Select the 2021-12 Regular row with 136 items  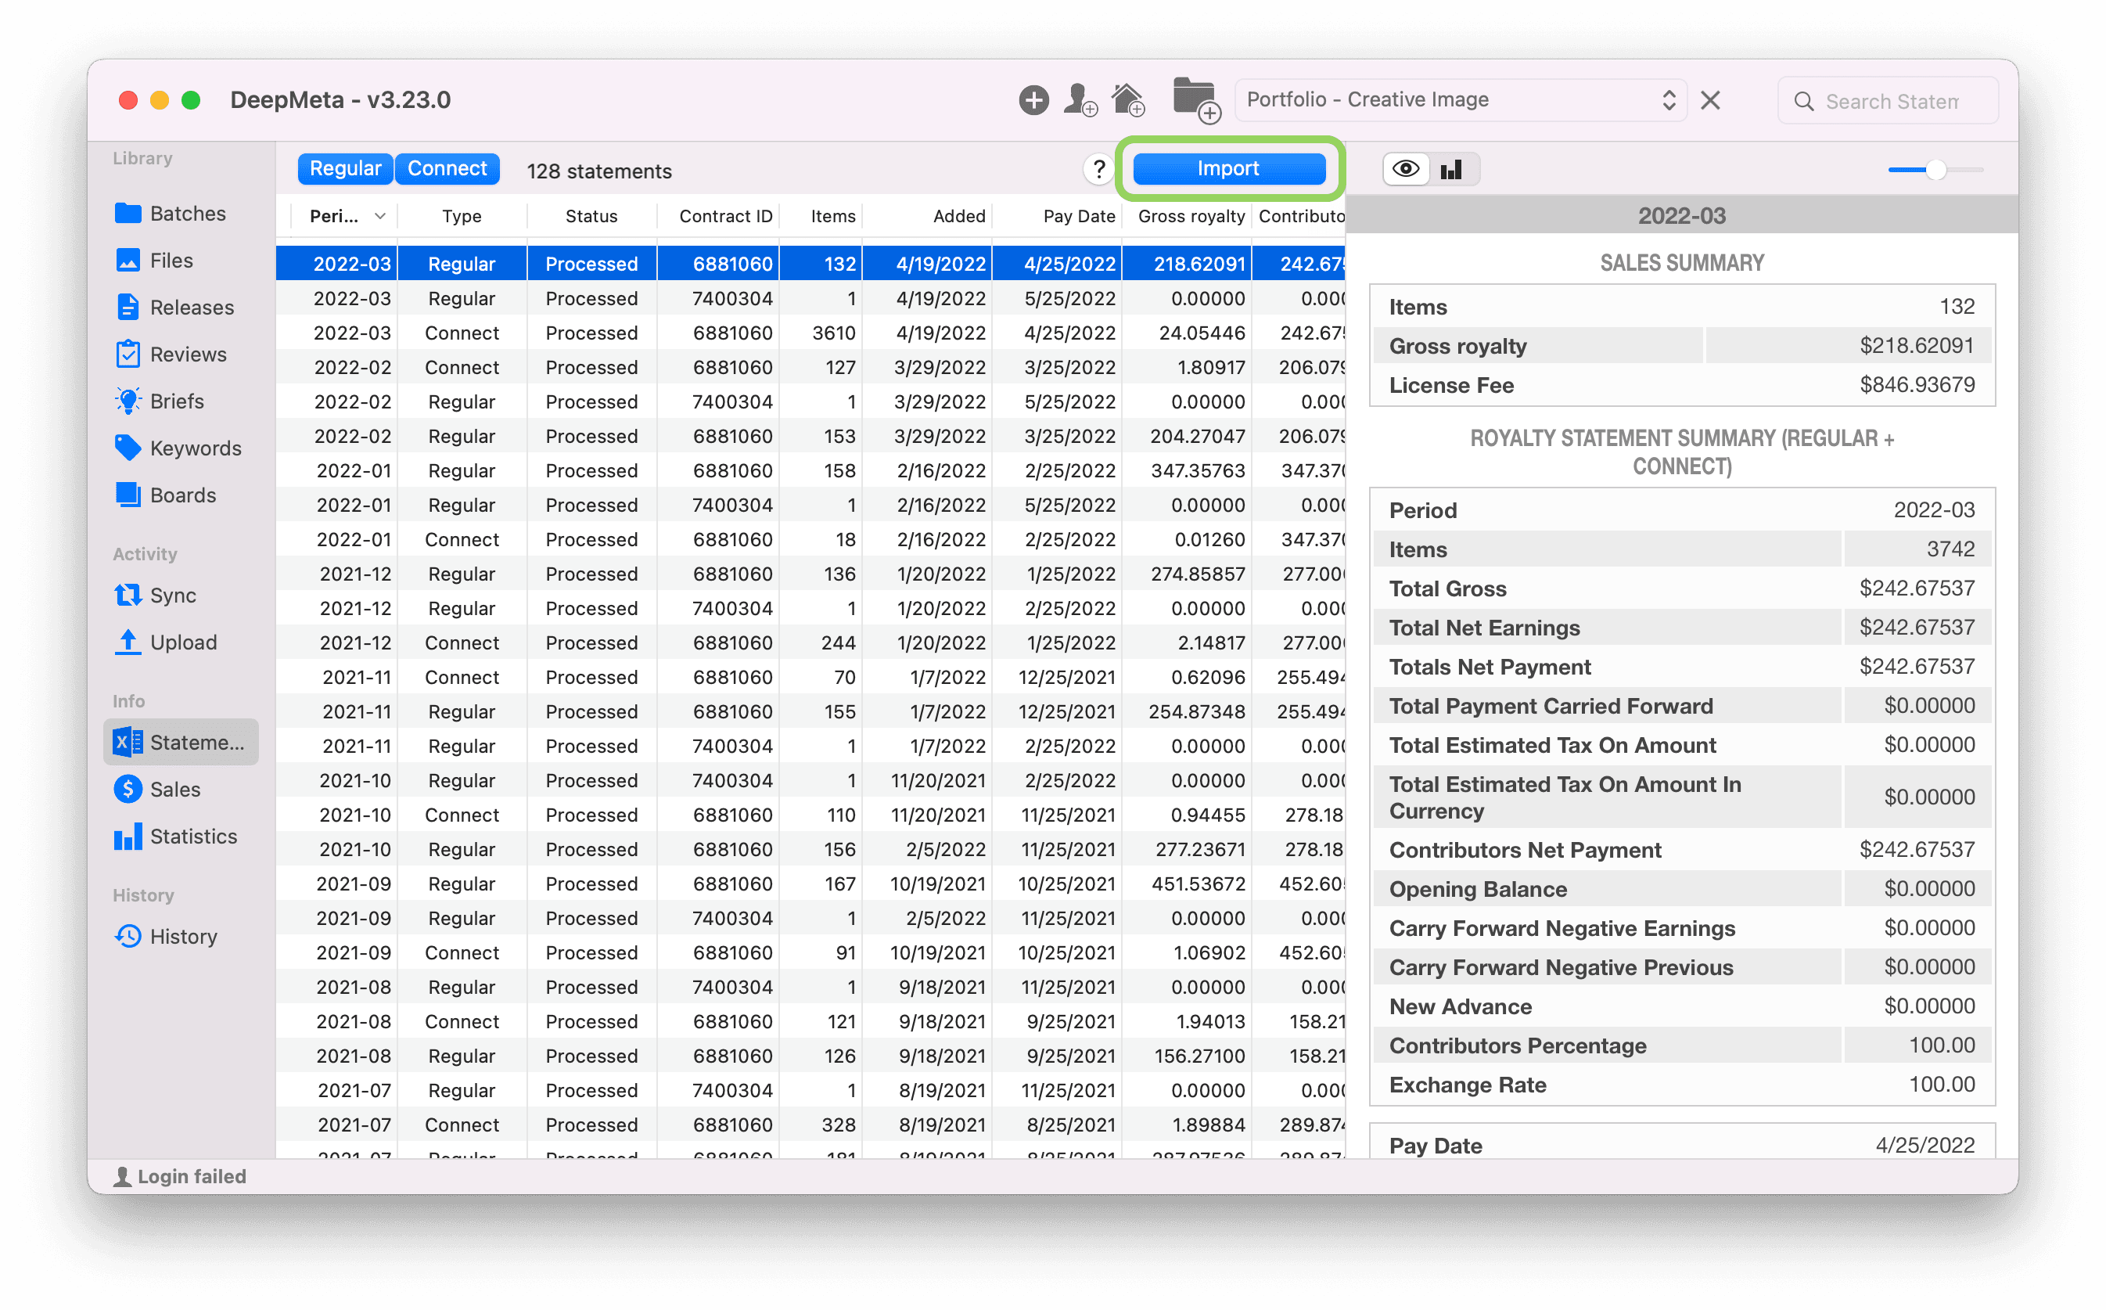point(810,574)
